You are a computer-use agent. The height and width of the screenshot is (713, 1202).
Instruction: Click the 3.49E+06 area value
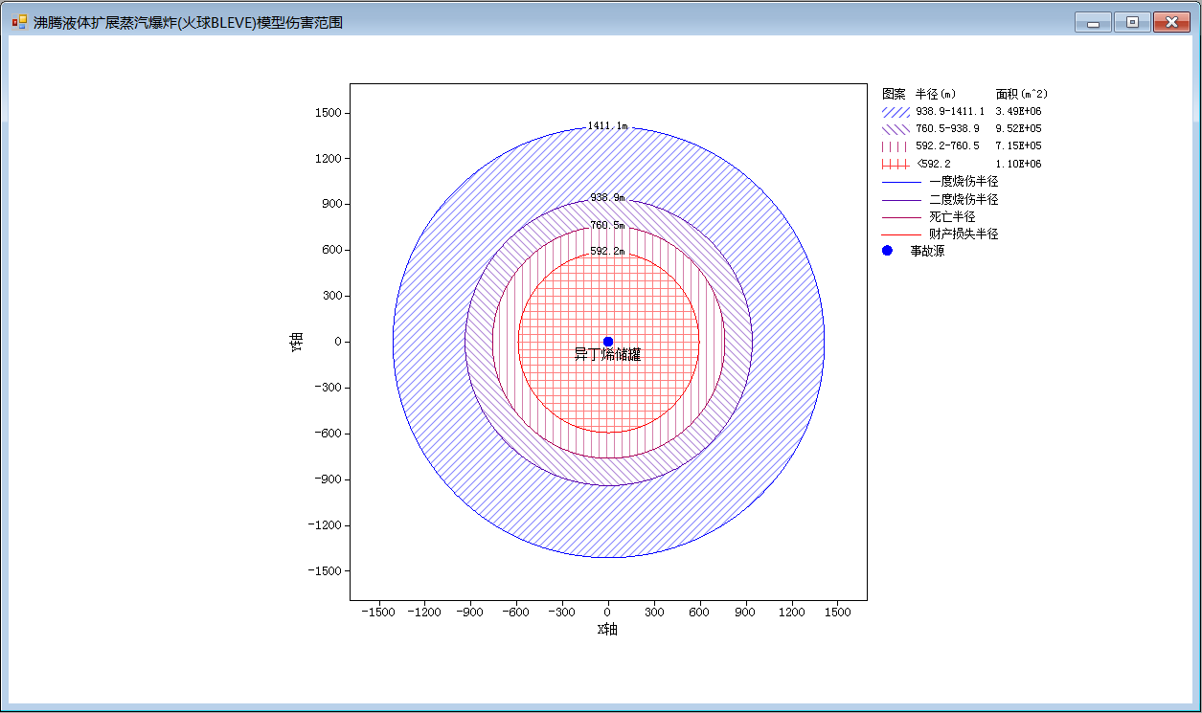tap(1019, 112)
